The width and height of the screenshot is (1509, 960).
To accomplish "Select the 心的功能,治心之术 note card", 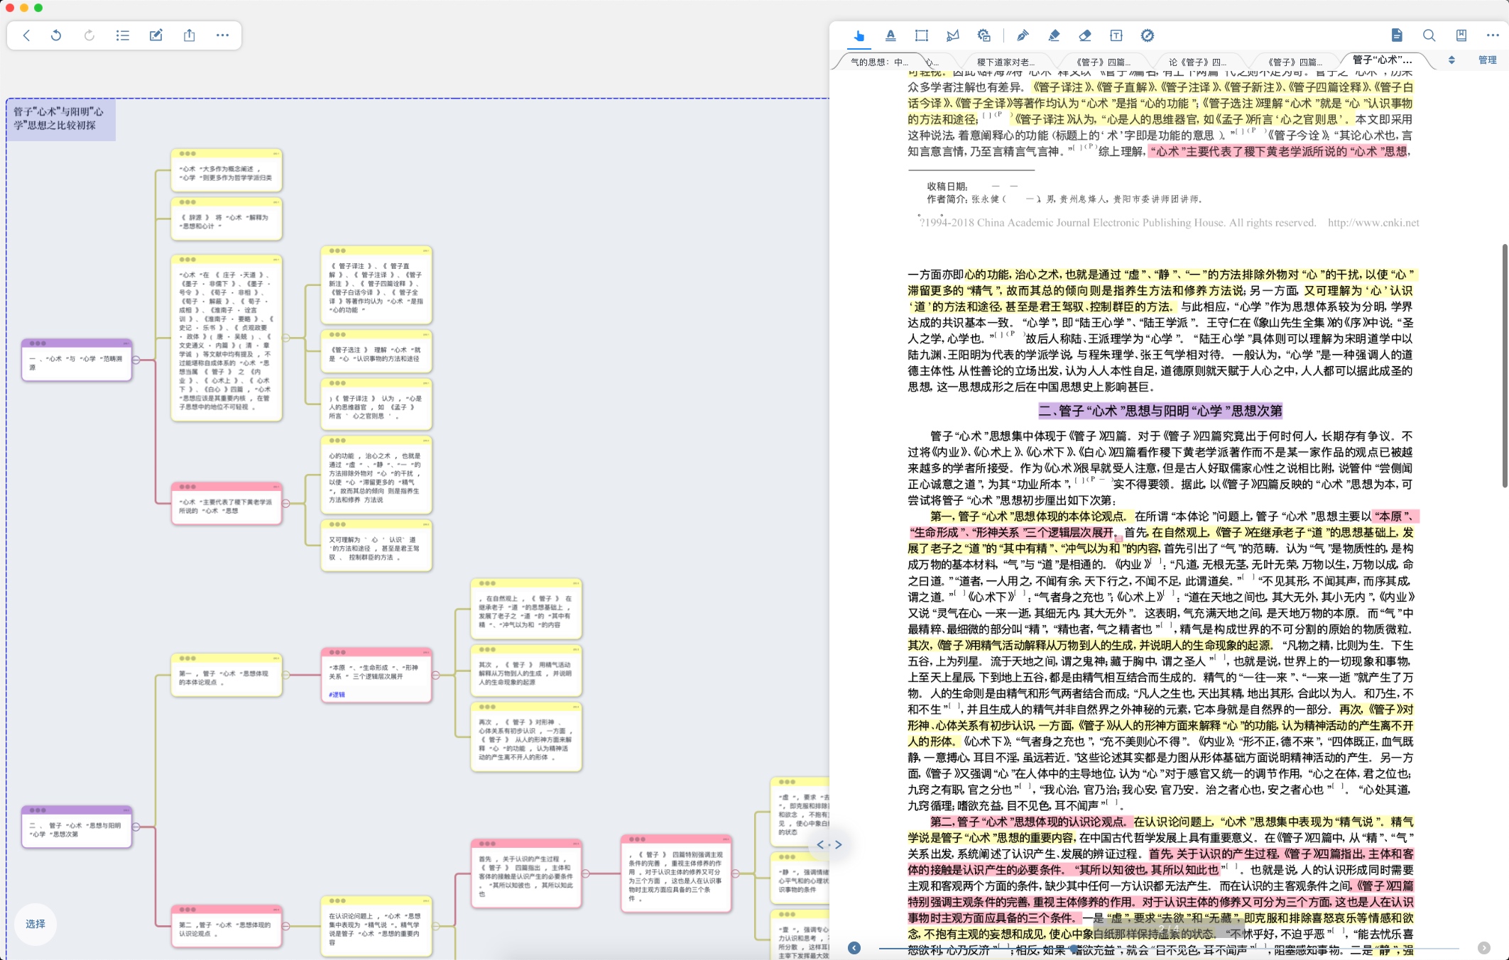I will coord(376,475).
